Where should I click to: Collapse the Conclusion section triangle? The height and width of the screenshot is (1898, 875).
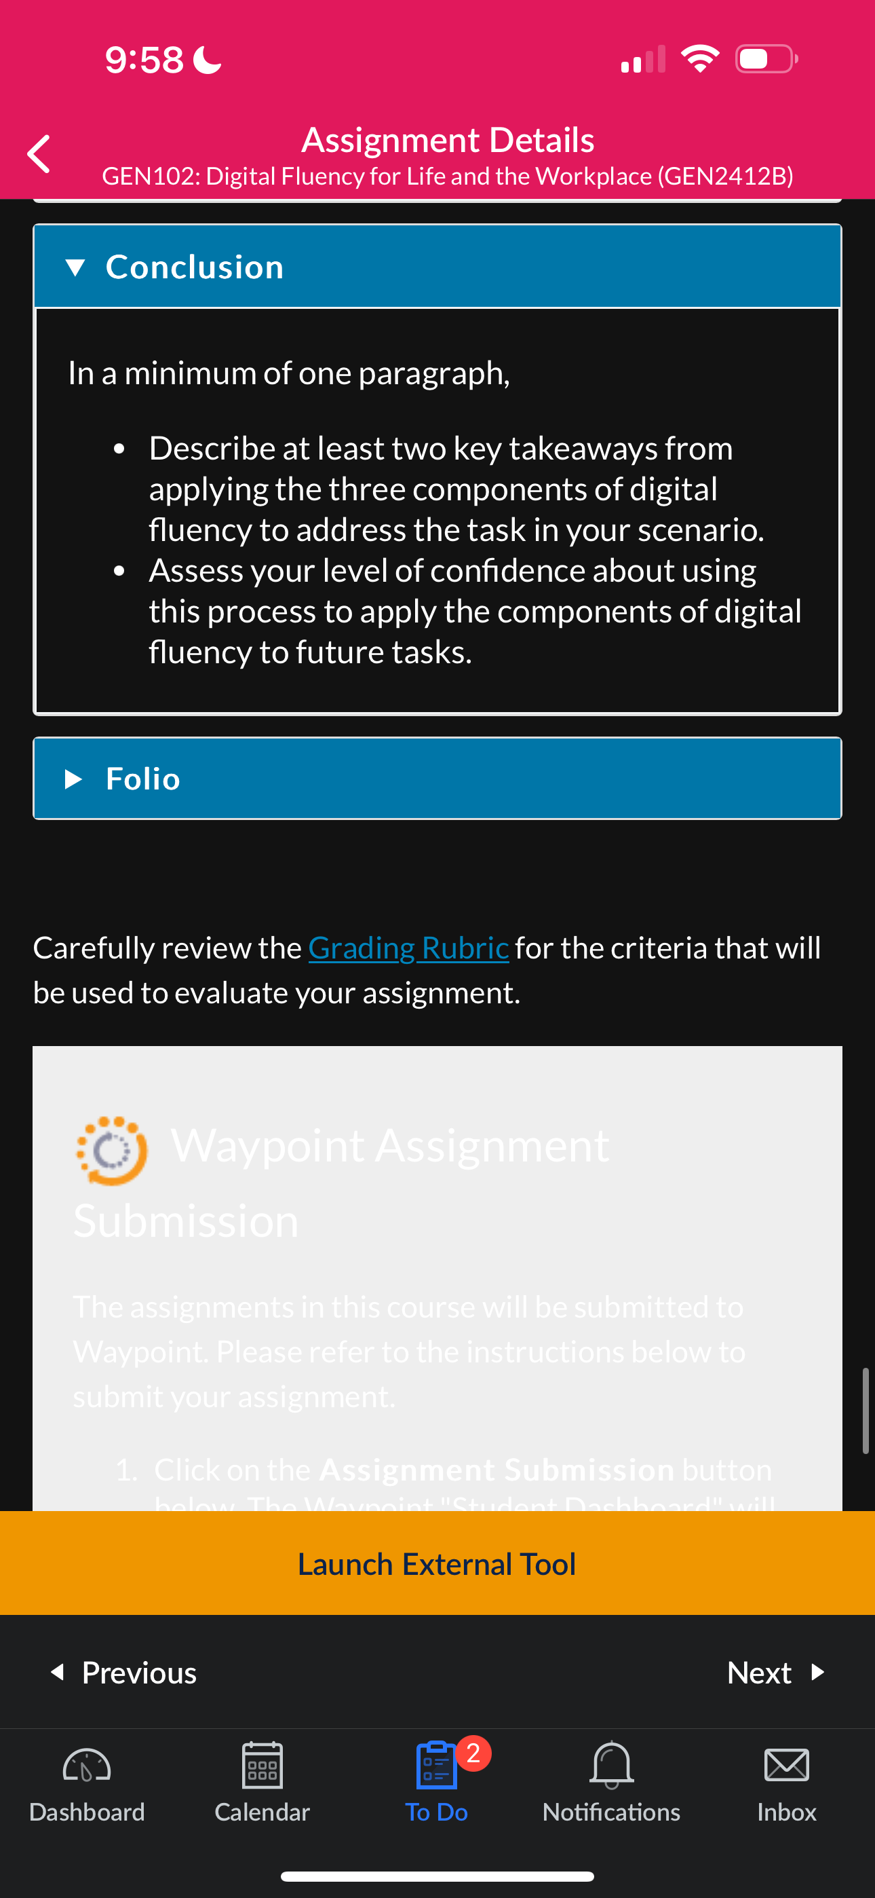[x=75, y=267]
